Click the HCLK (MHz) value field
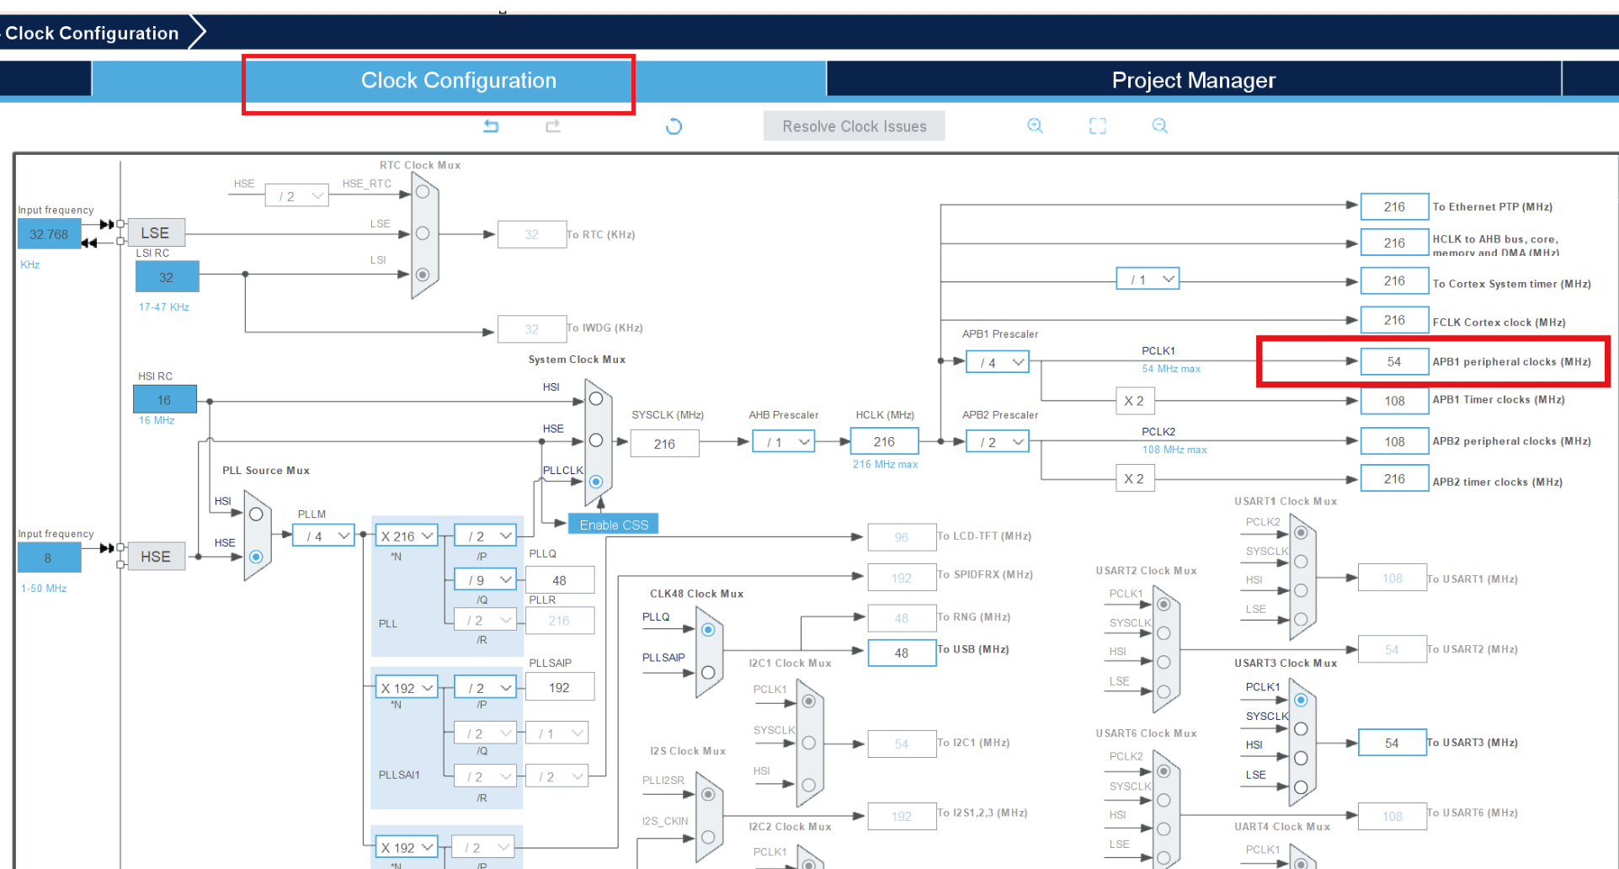 coord(884,441)
